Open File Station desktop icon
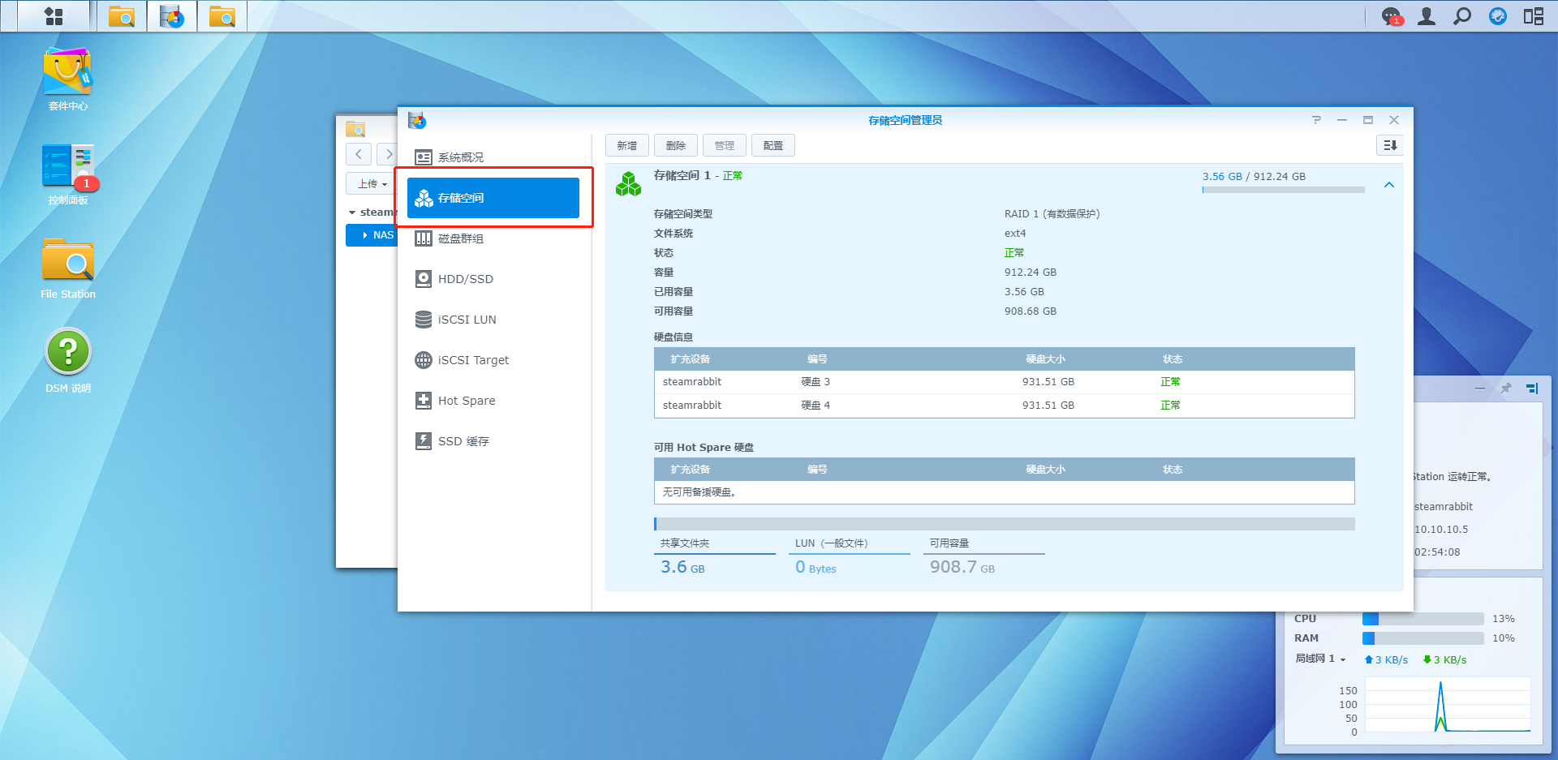The width and height of the screenshot is (1558, 760). [68, 268]
